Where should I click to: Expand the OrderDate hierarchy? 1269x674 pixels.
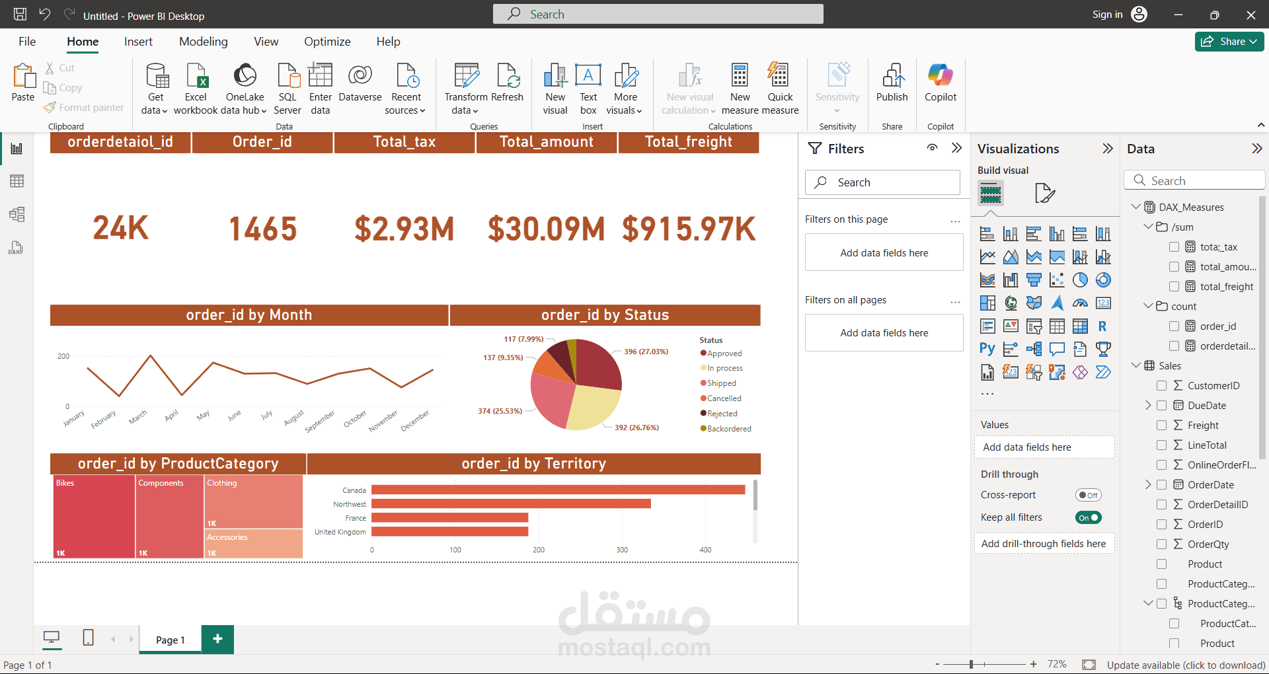pyautogui.click(x=1148, y=484)
